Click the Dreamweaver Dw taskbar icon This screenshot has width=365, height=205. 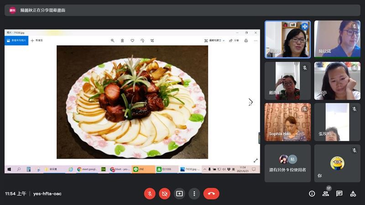[x=104, y=169]
